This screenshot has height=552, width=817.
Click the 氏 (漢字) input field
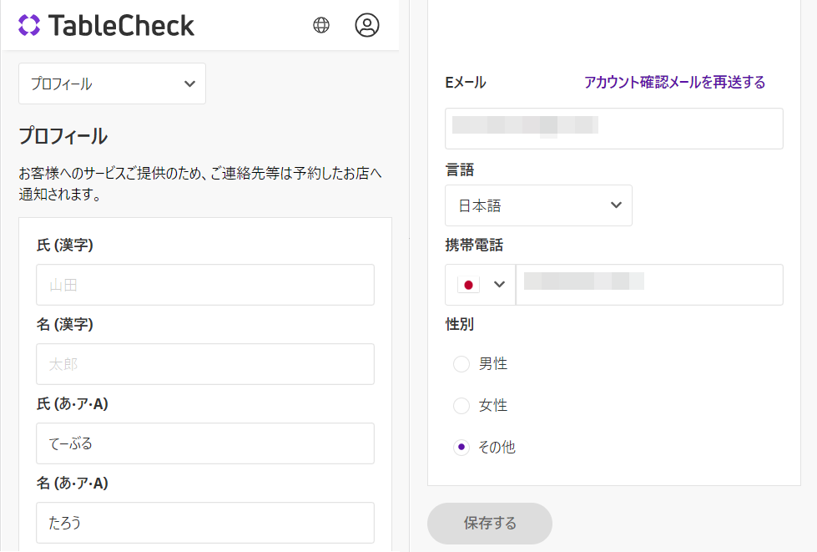tap(205, 285)
